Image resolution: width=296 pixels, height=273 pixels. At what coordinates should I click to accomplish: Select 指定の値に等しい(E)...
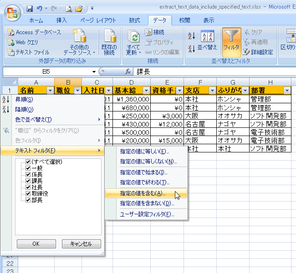click(146, 152)
